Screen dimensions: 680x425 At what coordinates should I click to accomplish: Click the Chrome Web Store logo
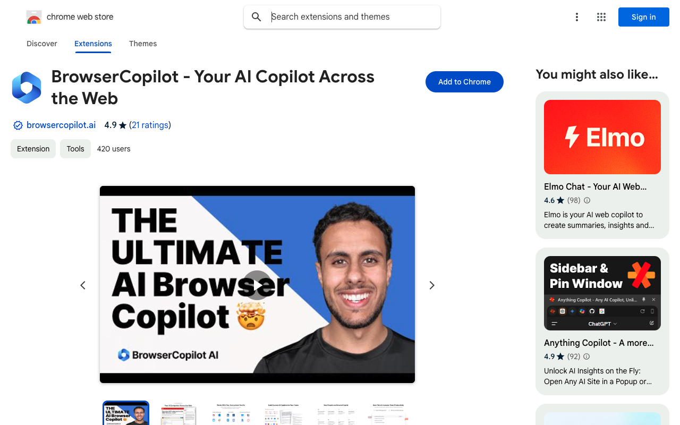34,17
